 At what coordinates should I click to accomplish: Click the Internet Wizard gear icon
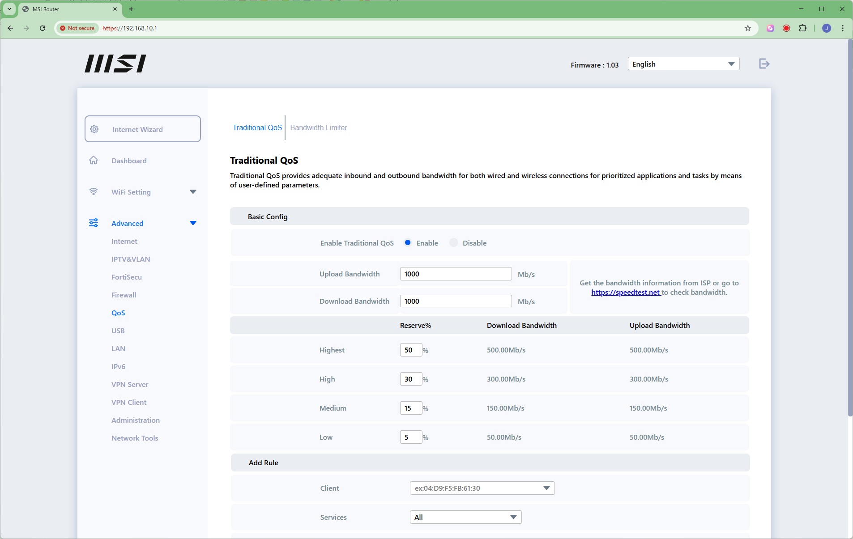[x=94, y=129]
